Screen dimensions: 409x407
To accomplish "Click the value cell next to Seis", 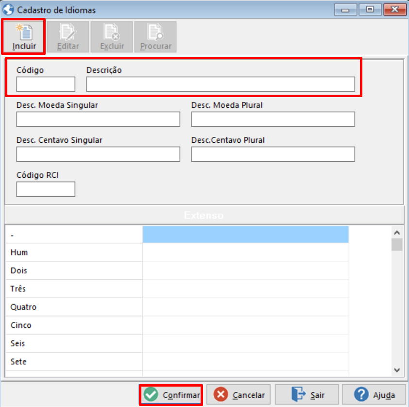I will (245, 344).
